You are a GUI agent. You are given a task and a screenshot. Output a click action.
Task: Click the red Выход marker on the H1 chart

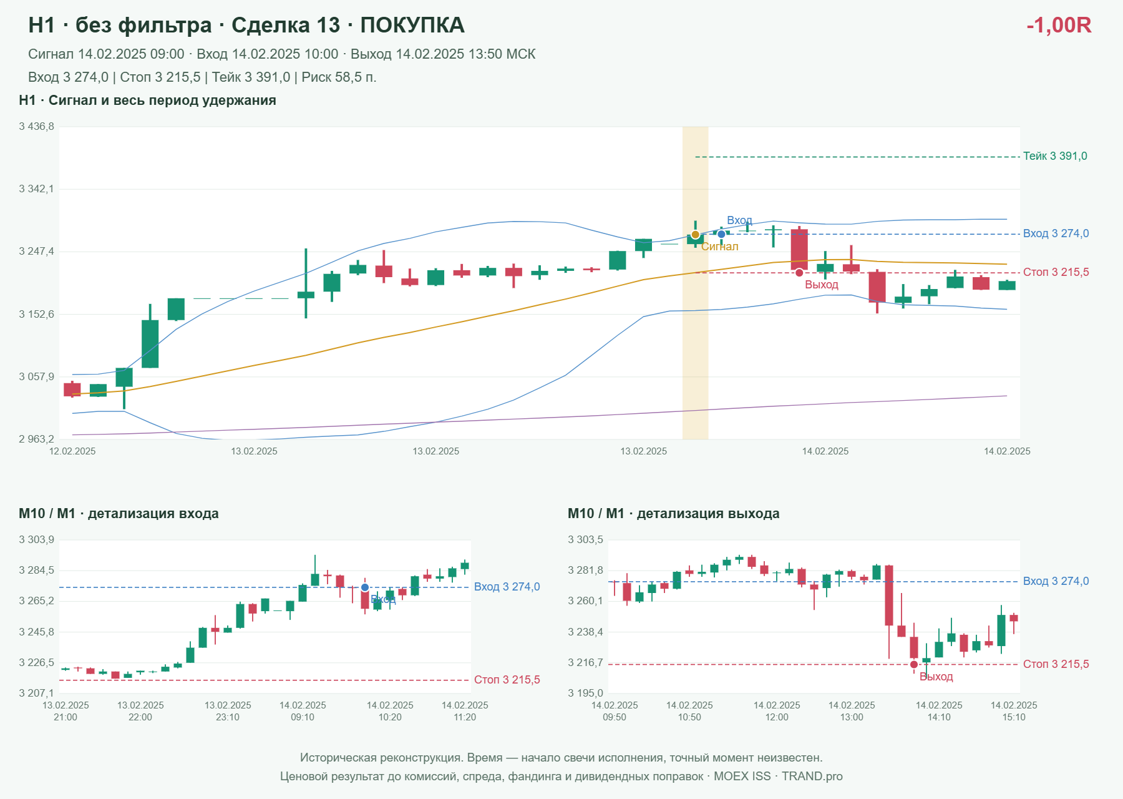tap(799, 273)
